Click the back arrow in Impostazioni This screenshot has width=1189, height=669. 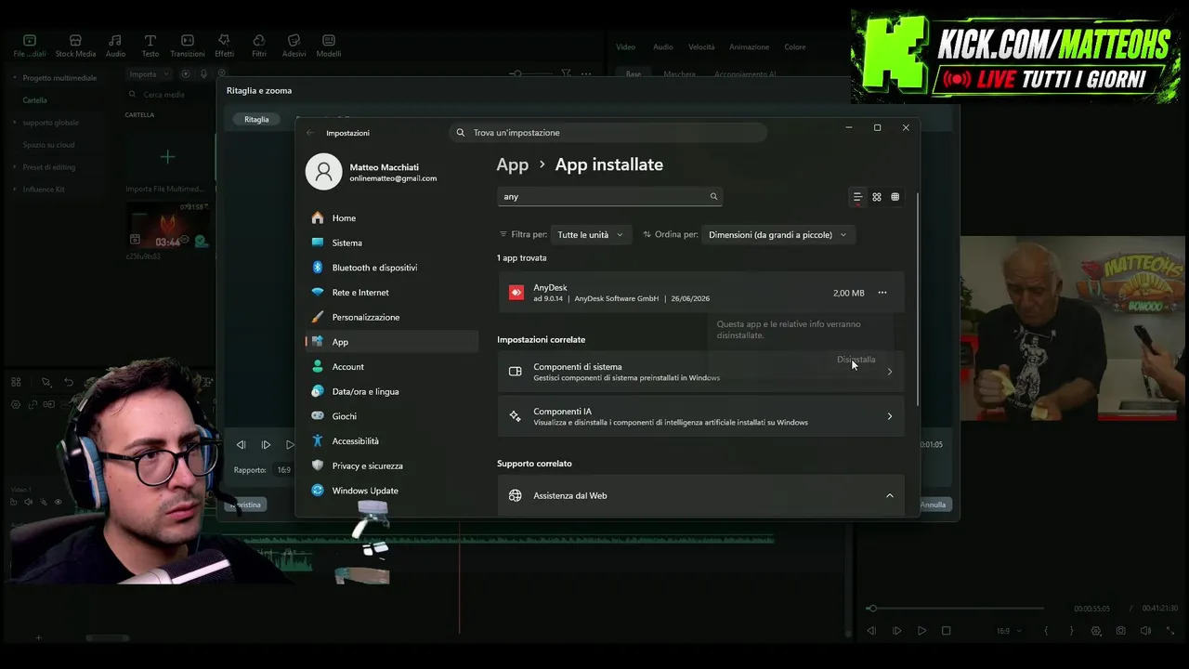pos(310,133)
